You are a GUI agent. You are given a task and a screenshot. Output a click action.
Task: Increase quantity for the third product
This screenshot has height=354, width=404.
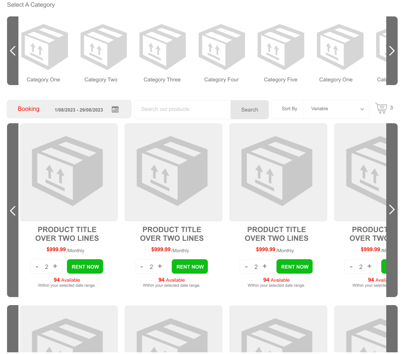[x=265, y=266]
